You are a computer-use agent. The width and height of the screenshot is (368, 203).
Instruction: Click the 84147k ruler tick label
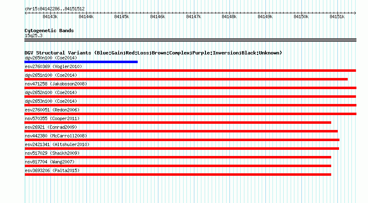click(194, 17)
